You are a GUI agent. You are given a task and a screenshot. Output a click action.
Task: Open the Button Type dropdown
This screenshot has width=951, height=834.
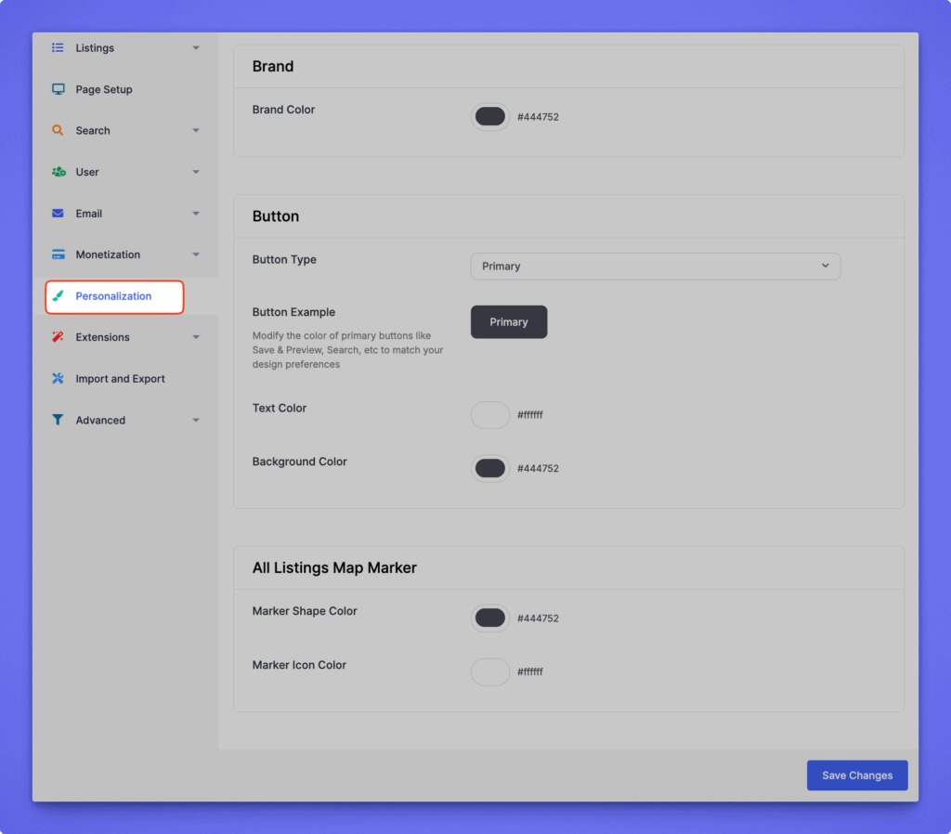click(655, 267)
